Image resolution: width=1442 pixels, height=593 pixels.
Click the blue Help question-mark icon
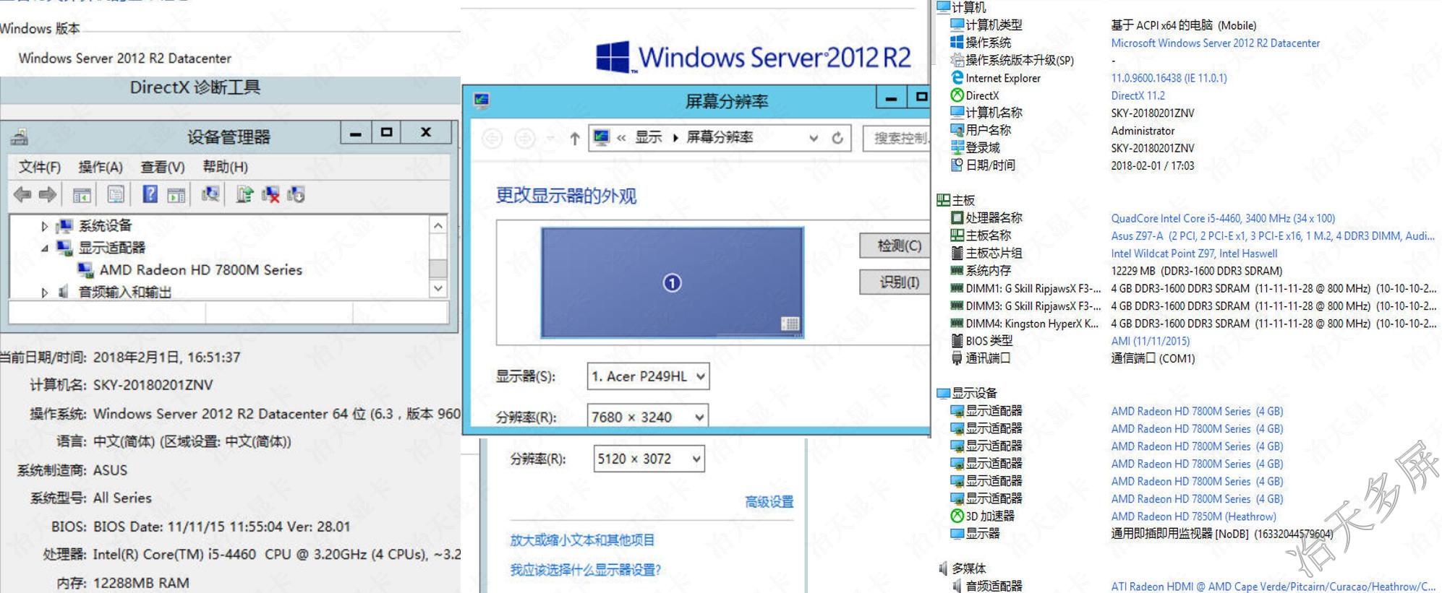pos(150,194)
